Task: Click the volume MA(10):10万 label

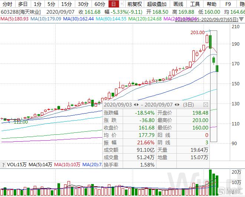Action: 67,165
